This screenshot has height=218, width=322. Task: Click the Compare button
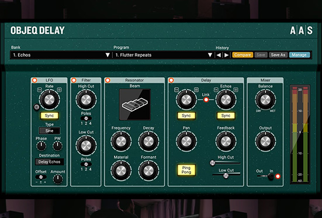[243, 55]
